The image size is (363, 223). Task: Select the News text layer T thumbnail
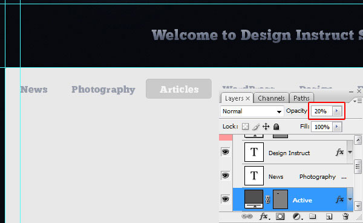[x=254, y=176]
